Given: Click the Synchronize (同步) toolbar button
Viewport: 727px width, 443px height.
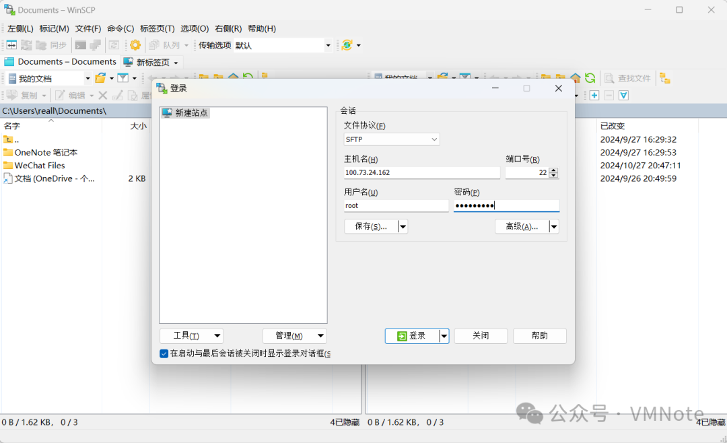Looking at the screenshot, I should pyautogui.click(x=52, y=45).
